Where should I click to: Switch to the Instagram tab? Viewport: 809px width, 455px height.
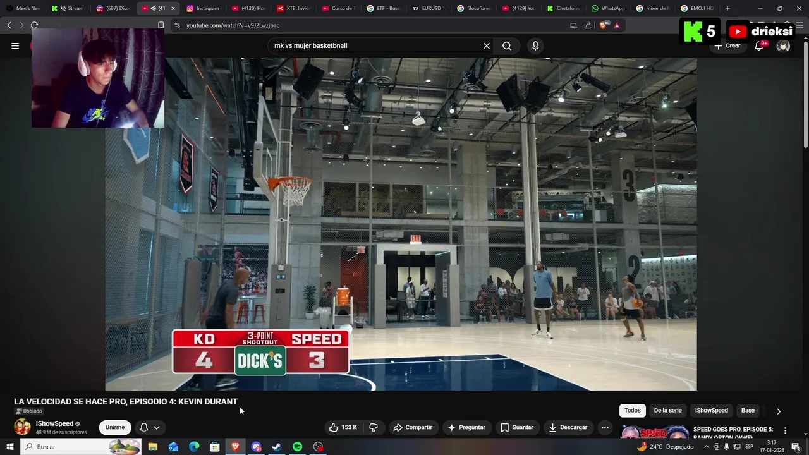[x=203, y=8]
